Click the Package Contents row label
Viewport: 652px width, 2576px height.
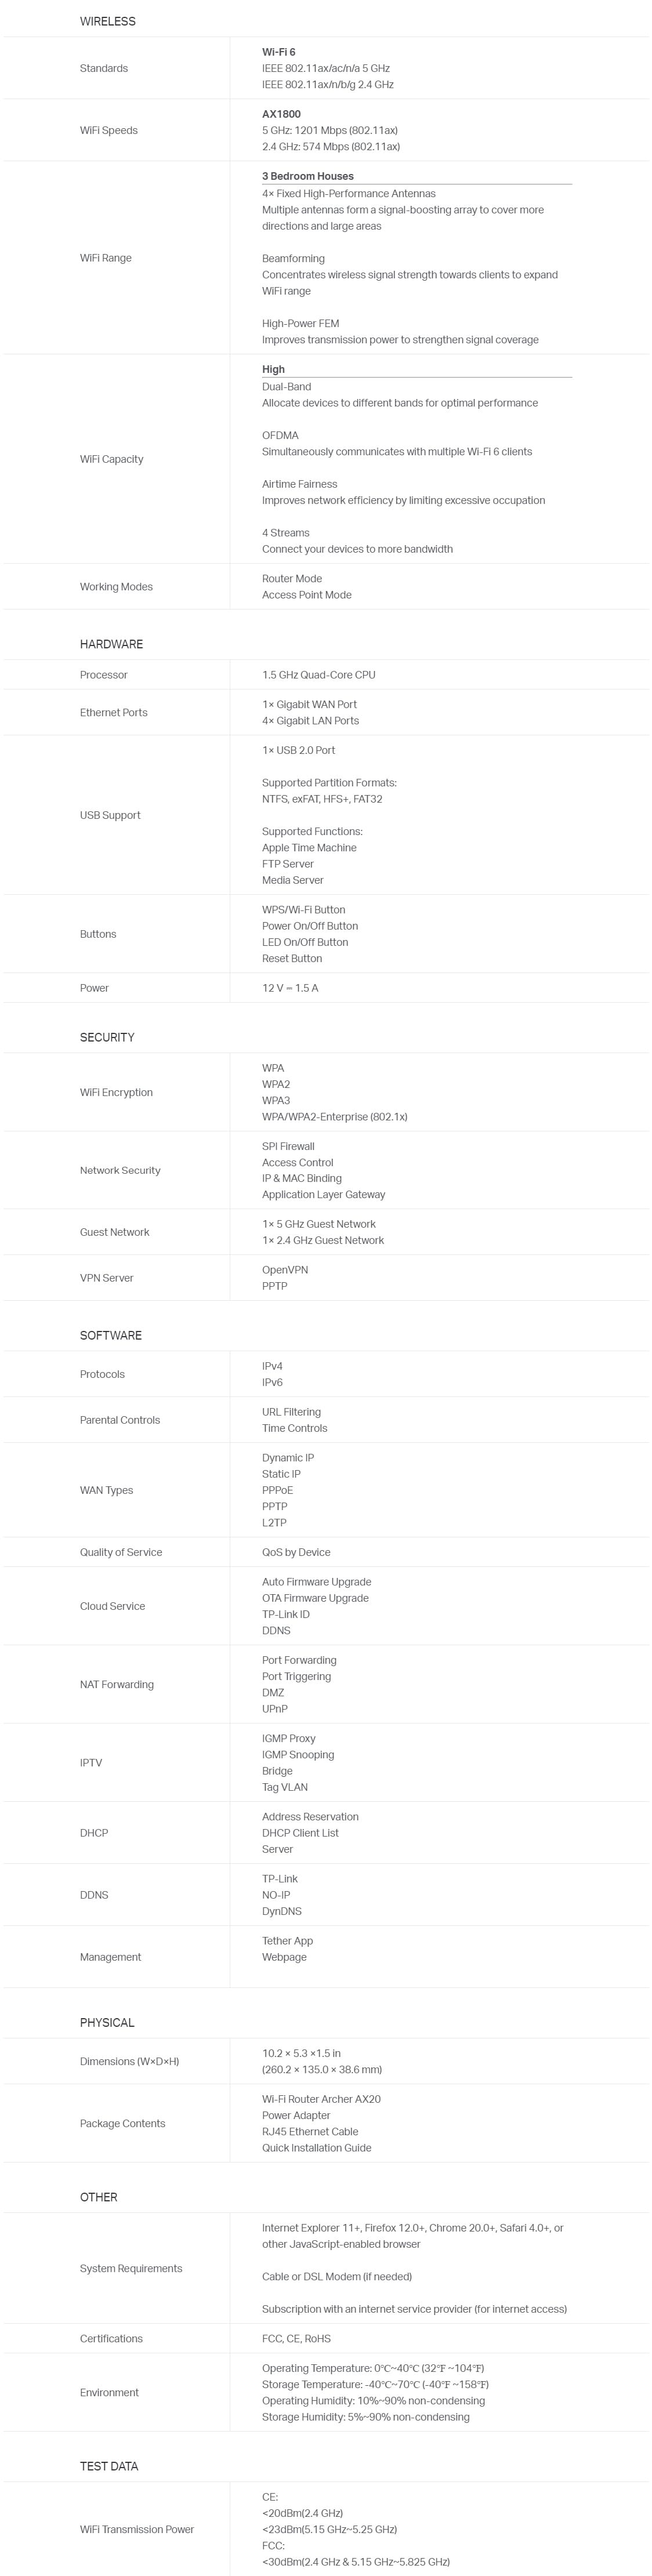[123, 2123]
